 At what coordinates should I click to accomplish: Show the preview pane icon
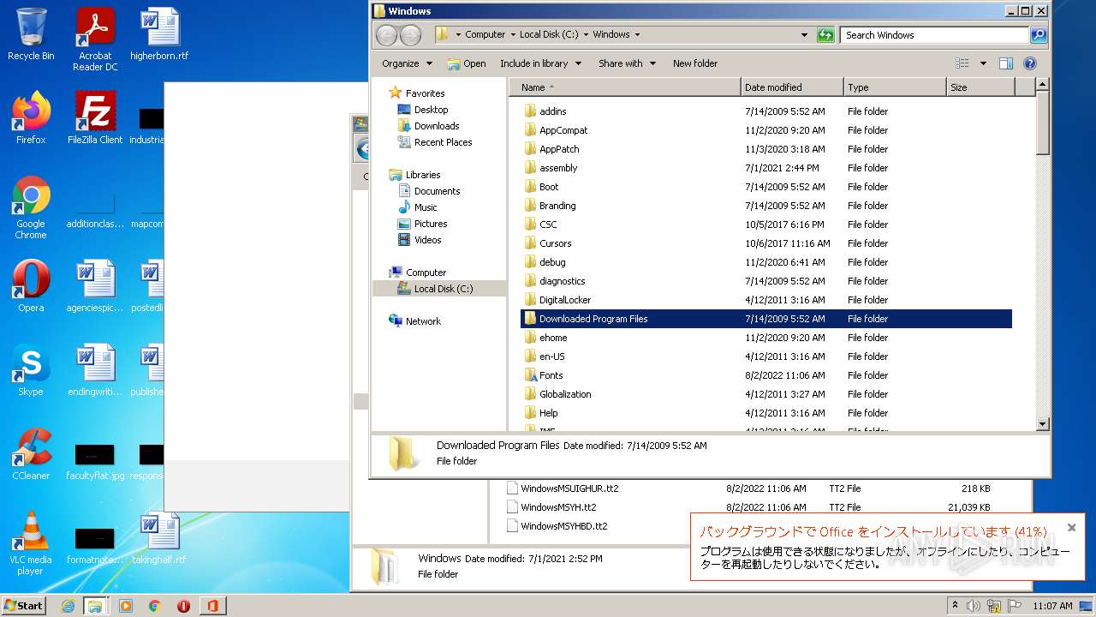[x=1006, y=63]
